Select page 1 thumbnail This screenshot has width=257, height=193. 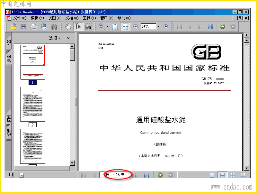coord(33,62)
